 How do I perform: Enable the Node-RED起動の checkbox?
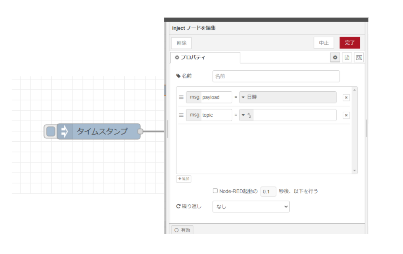tap(215, 191)
